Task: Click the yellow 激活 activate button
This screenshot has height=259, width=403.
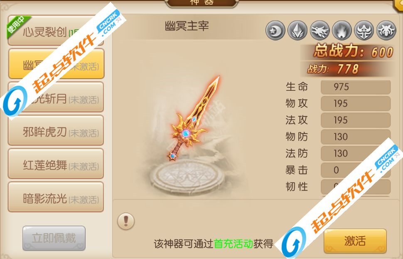Action: 355,241
